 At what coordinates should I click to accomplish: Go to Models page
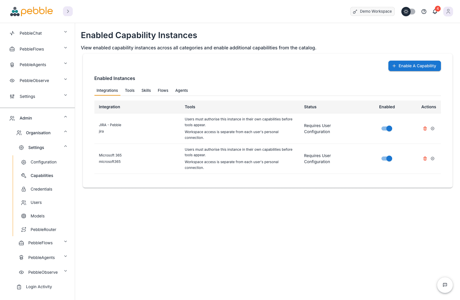[x=38, y=216]
